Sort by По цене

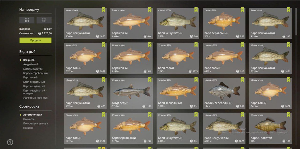[x=28, y=128]
